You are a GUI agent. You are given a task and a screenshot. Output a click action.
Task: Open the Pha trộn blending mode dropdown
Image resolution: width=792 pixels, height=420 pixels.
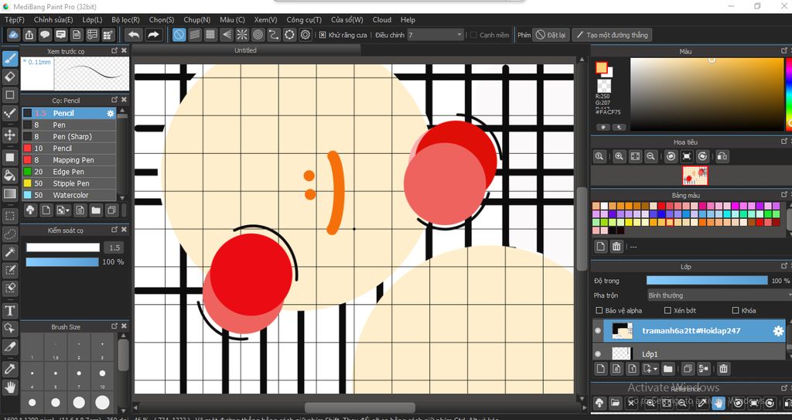(x=719, y=295)
